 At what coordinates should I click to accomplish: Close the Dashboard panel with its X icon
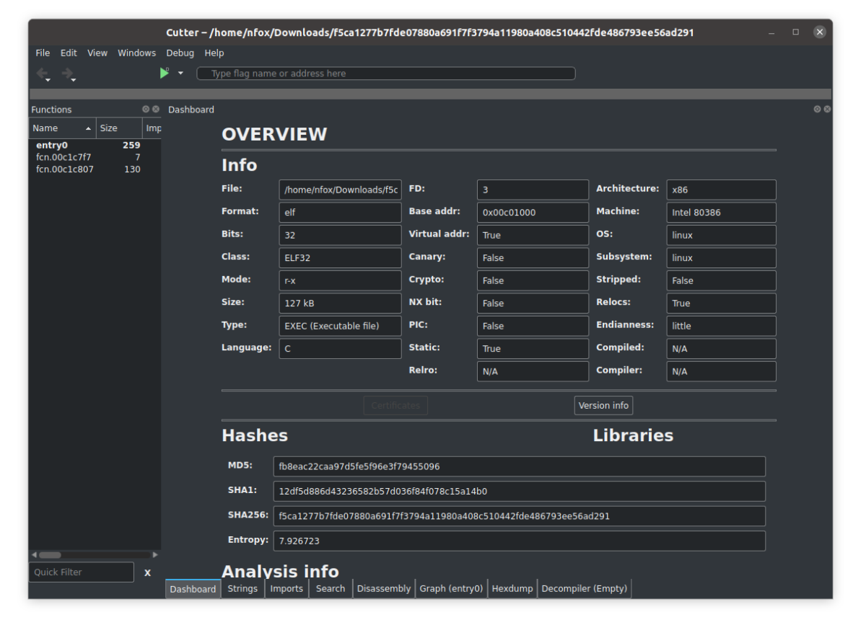tap(828, 109)
